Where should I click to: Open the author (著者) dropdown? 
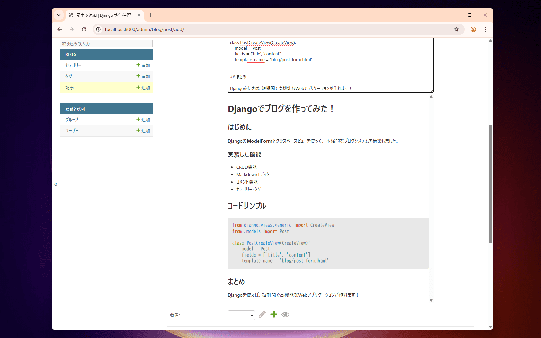(x=241, y=315)
